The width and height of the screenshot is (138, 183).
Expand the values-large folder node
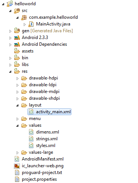click(18, 153)
